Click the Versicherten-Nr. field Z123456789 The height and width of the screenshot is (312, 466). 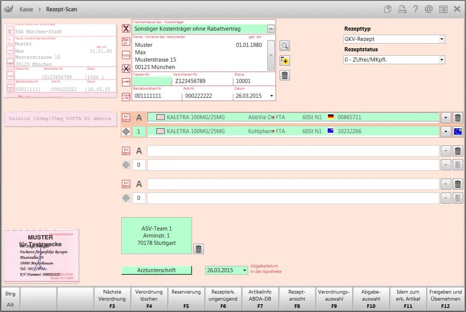coord(203,81)
